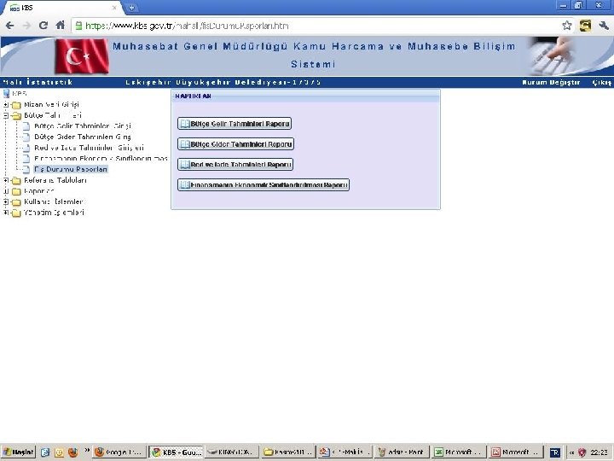Click the Kurum Değiştir link
This screenshot has width=614, height=461.
pos(551,82)
